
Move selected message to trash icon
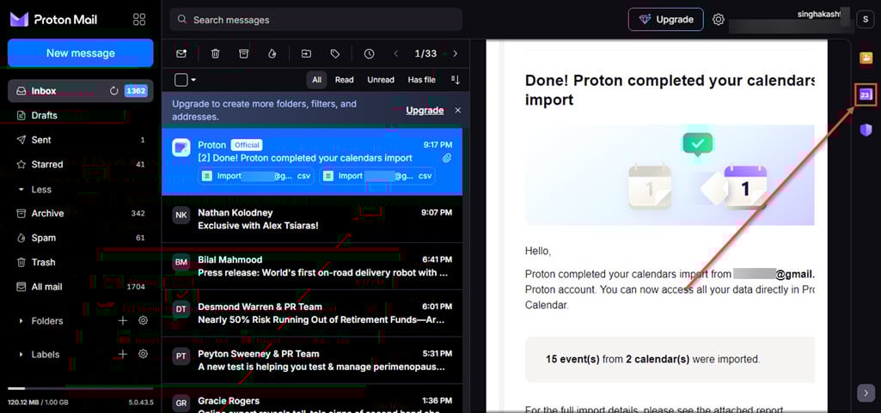pyautogui.click(x=215, y=54)
